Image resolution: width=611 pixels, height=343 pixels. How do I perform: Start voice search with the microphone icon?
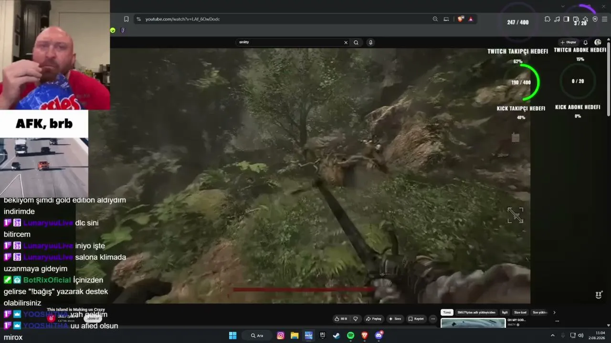pyautogui.click(x=370, y=42)
